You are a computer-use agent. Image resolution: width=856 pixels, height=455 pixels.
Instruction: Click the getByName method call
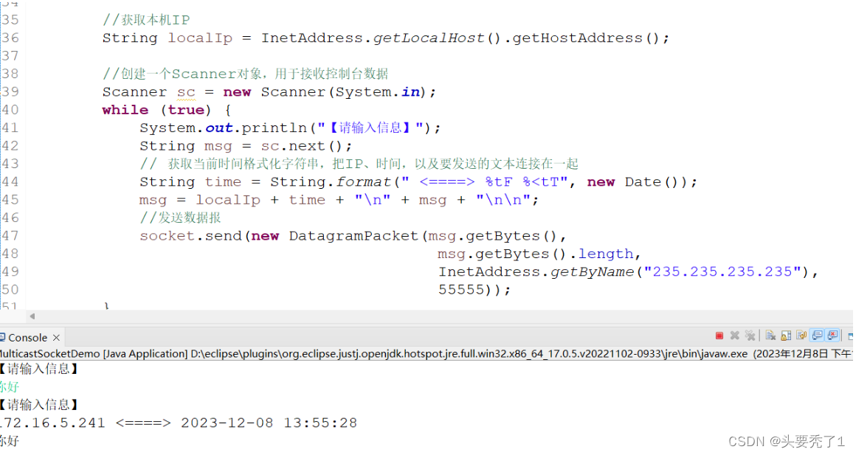tap(592, 272)
